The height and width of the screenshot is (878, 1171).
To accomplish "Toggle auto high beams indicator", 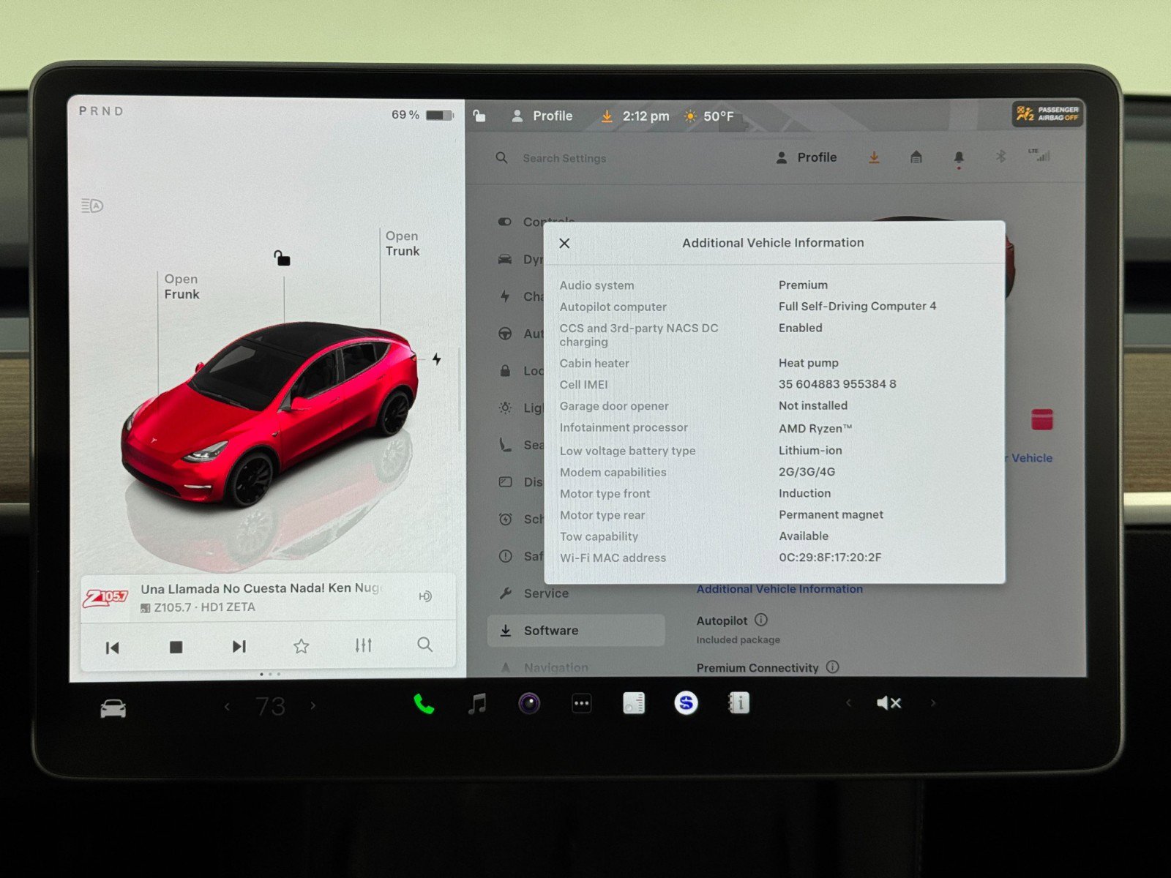I will (91, 206).
